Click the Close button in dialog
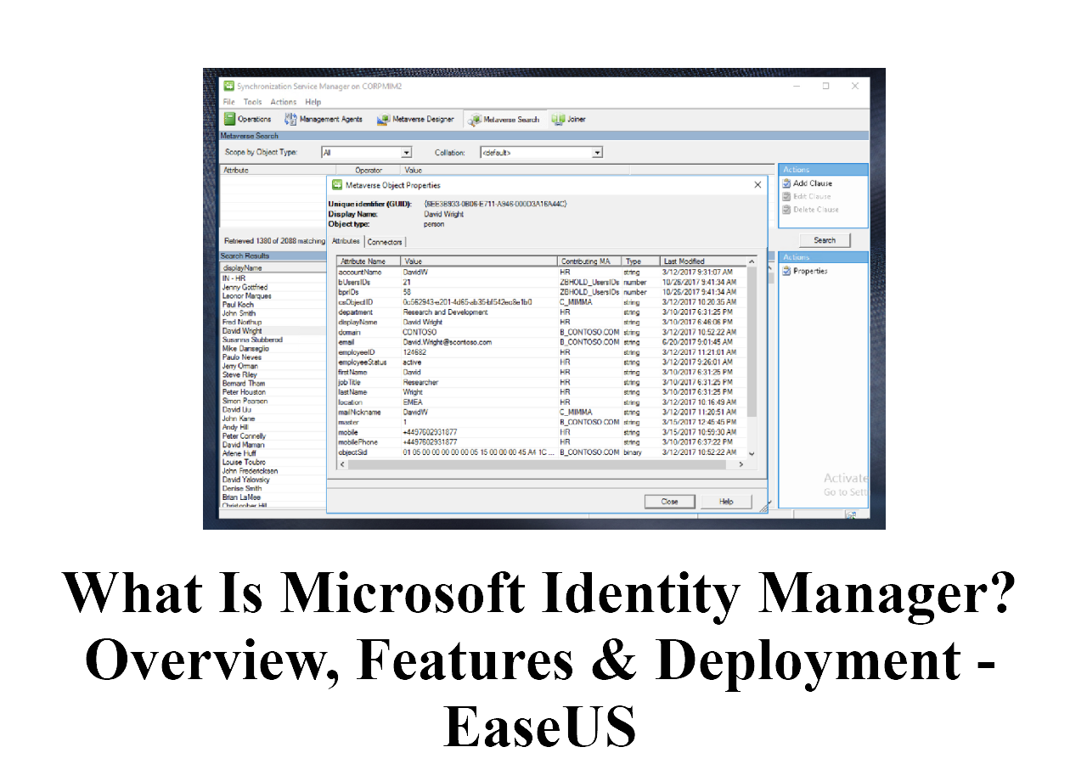1087x764 pixels. [x=669, y=502]
